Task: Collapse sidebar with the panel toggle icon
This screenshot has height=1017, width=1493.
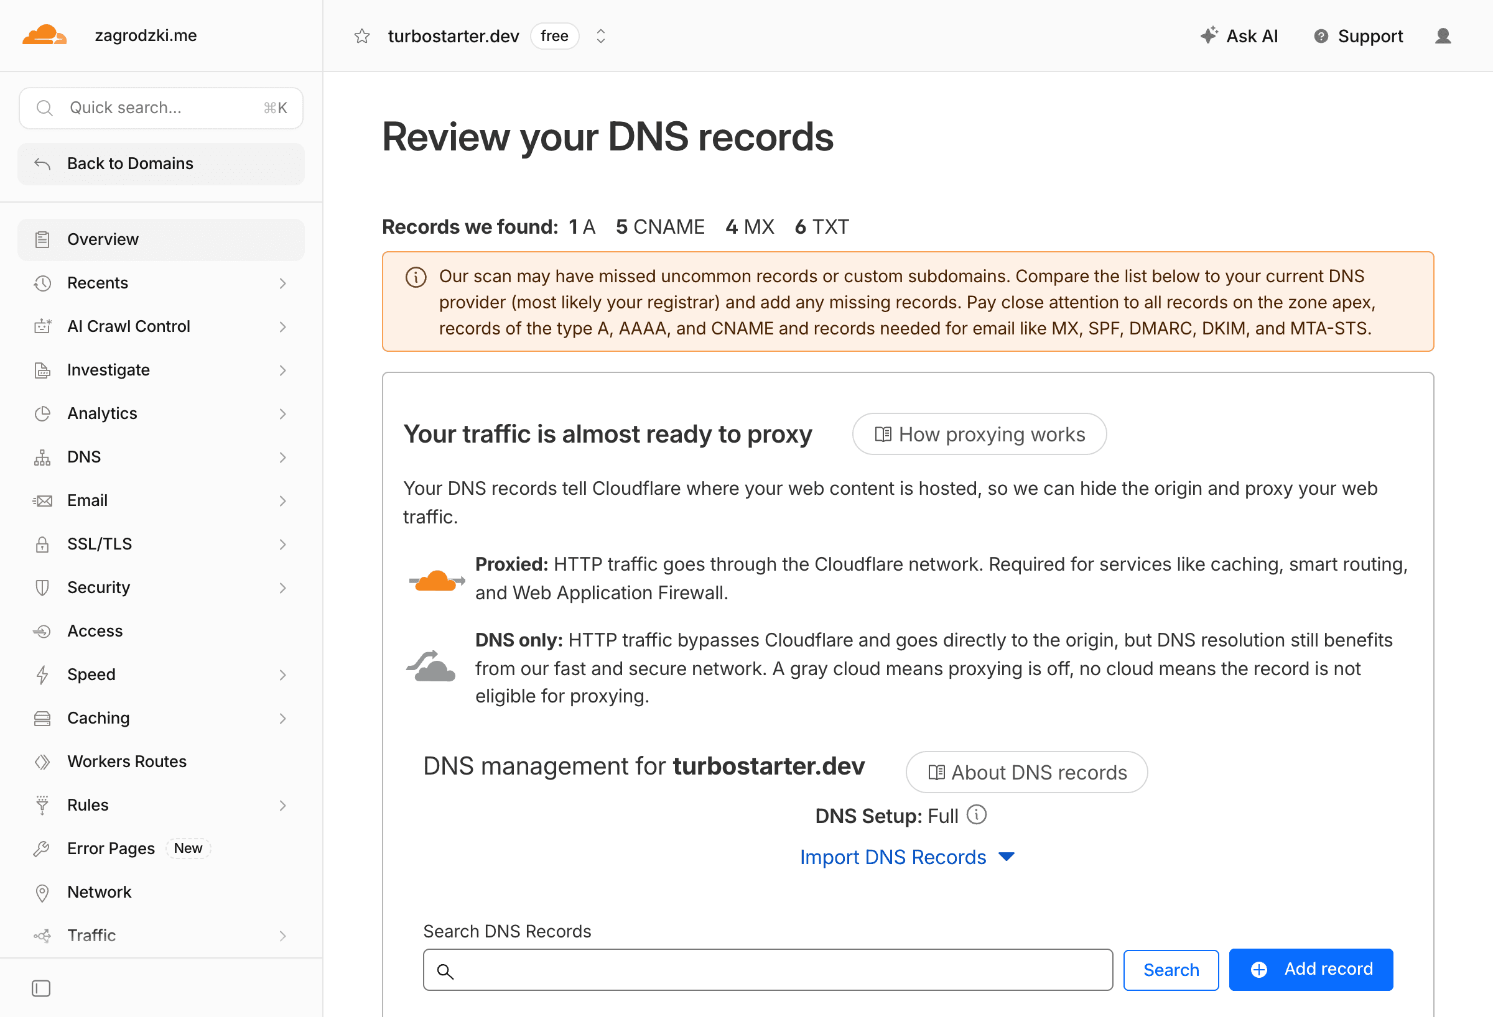Action: click(41, 988)
